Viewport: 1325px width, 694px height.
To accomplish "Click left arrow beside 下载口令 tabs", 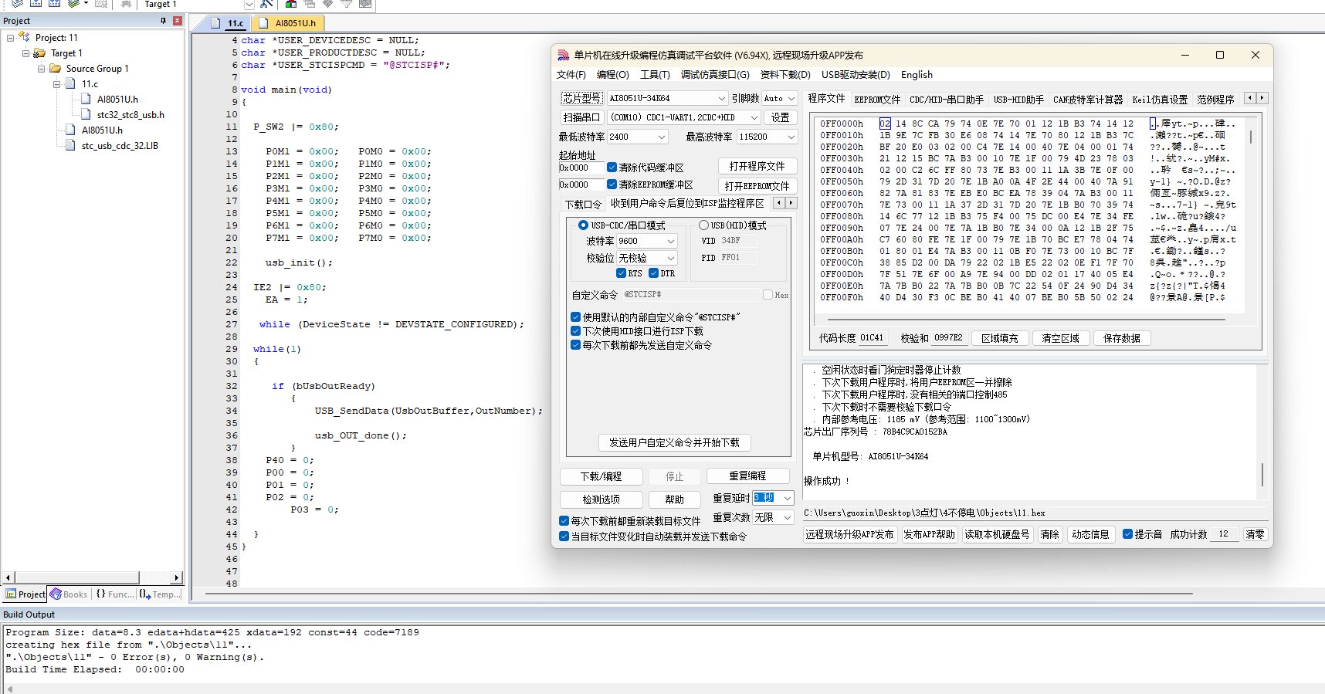I will click(779, 203).
